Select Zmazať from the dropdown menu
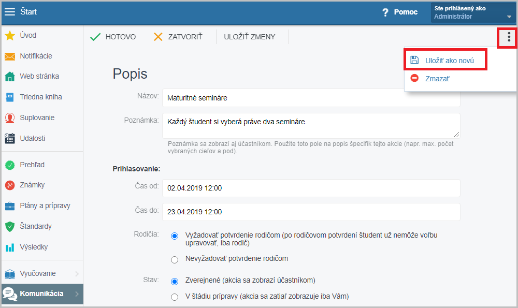 point(437,79)
